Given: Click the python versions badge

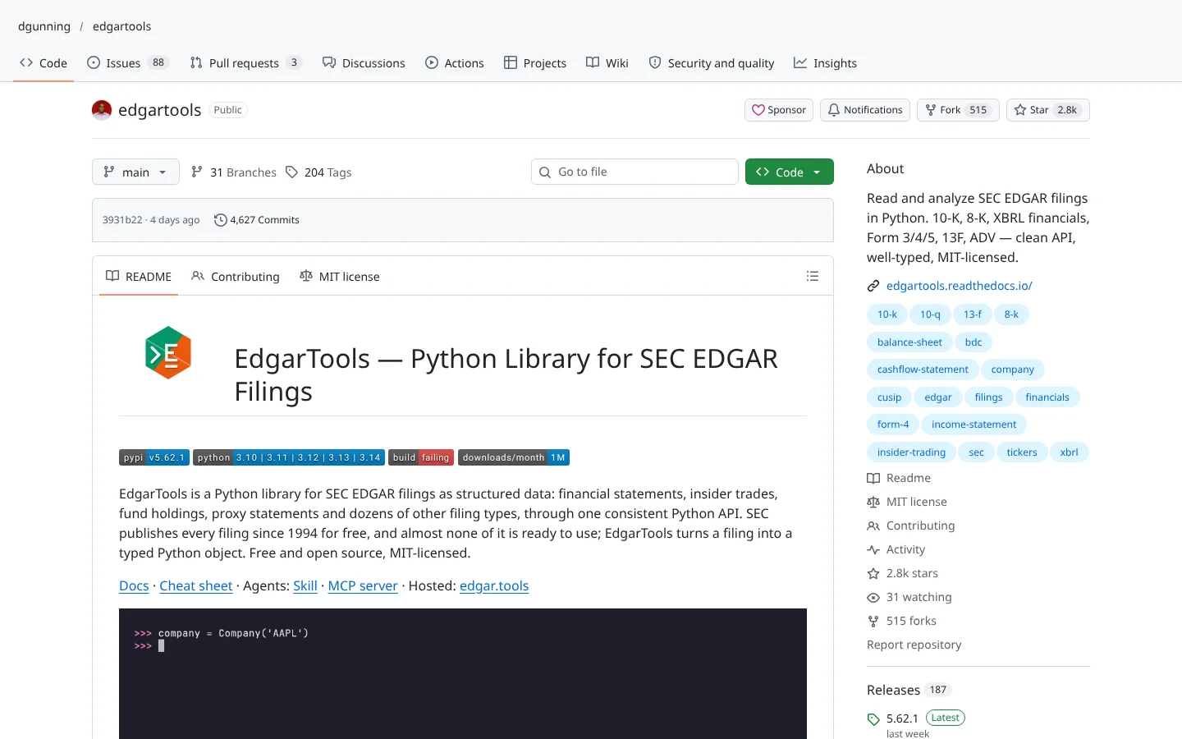Looking at the screenshot, I should 289,457.
